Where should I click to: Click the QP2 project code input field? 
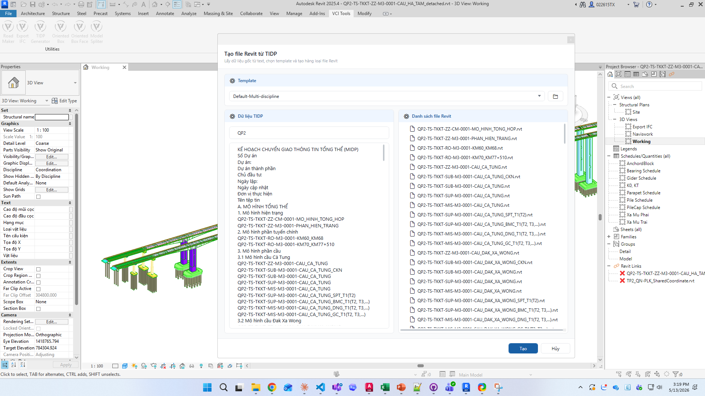coord(309,133)
